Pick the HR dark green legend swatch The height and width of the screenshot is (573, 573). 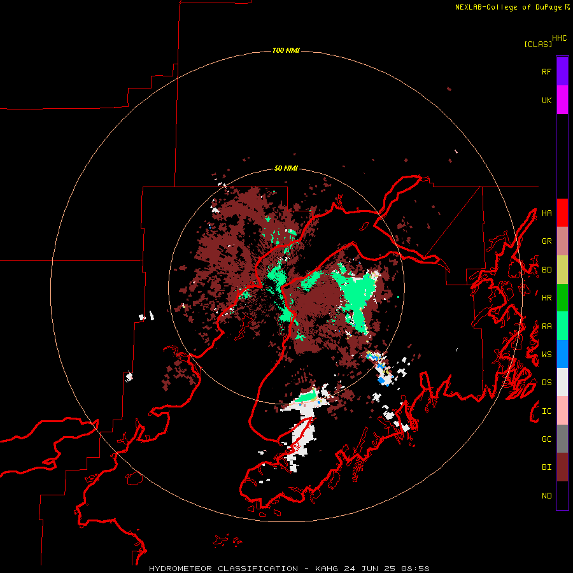(x=562, y=298)
